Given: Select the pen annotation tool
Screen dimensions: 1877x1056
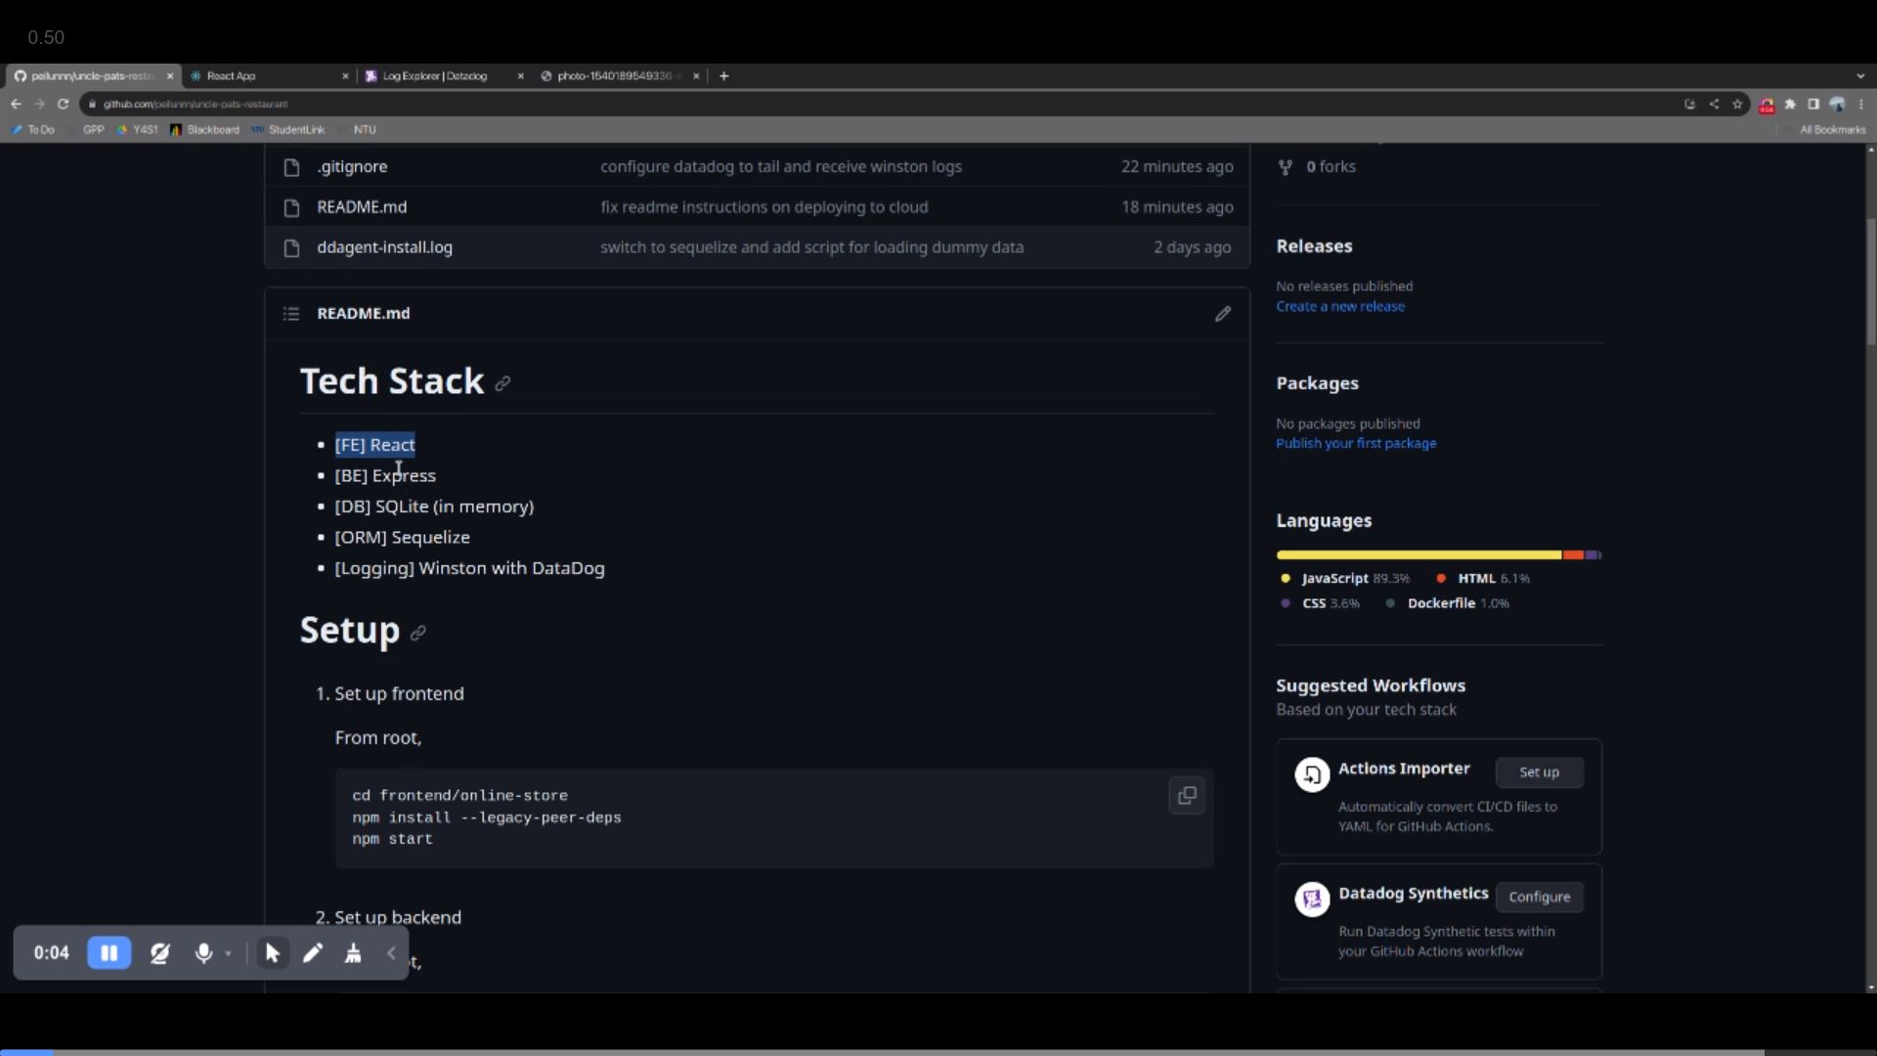Looking at the screenshot, I should tap(313, 952).
